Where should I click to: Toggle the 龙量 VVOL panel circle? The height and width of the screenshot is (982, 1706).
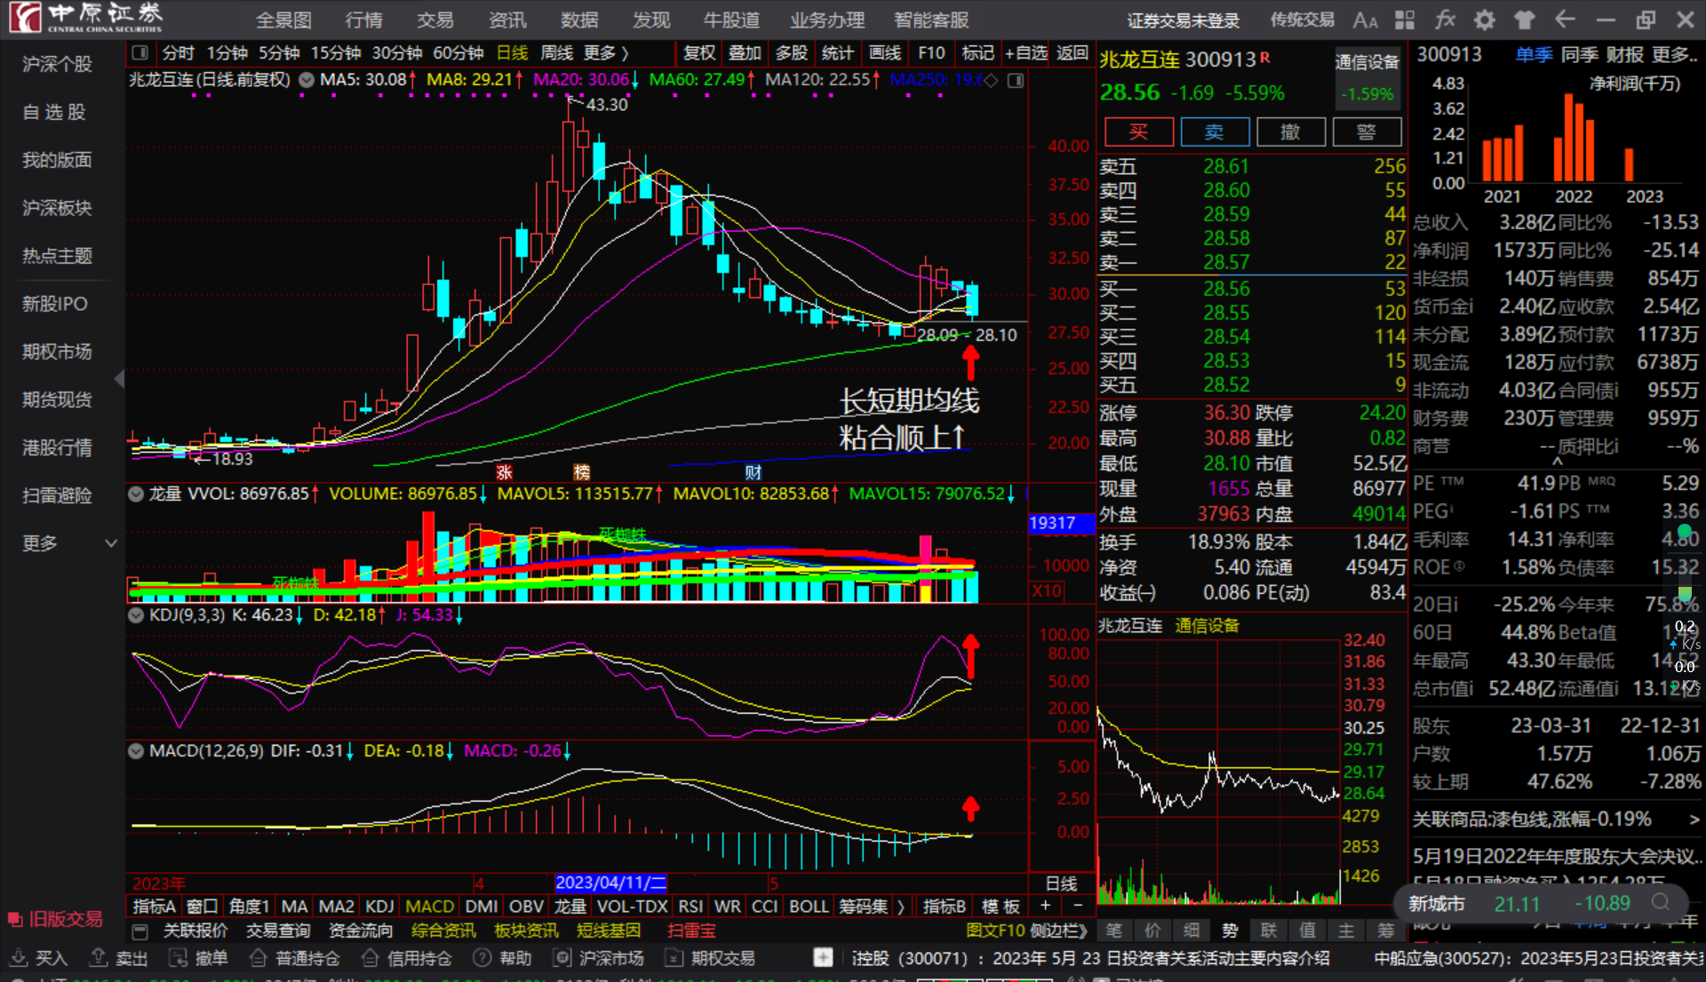click(x=136, y=494)
